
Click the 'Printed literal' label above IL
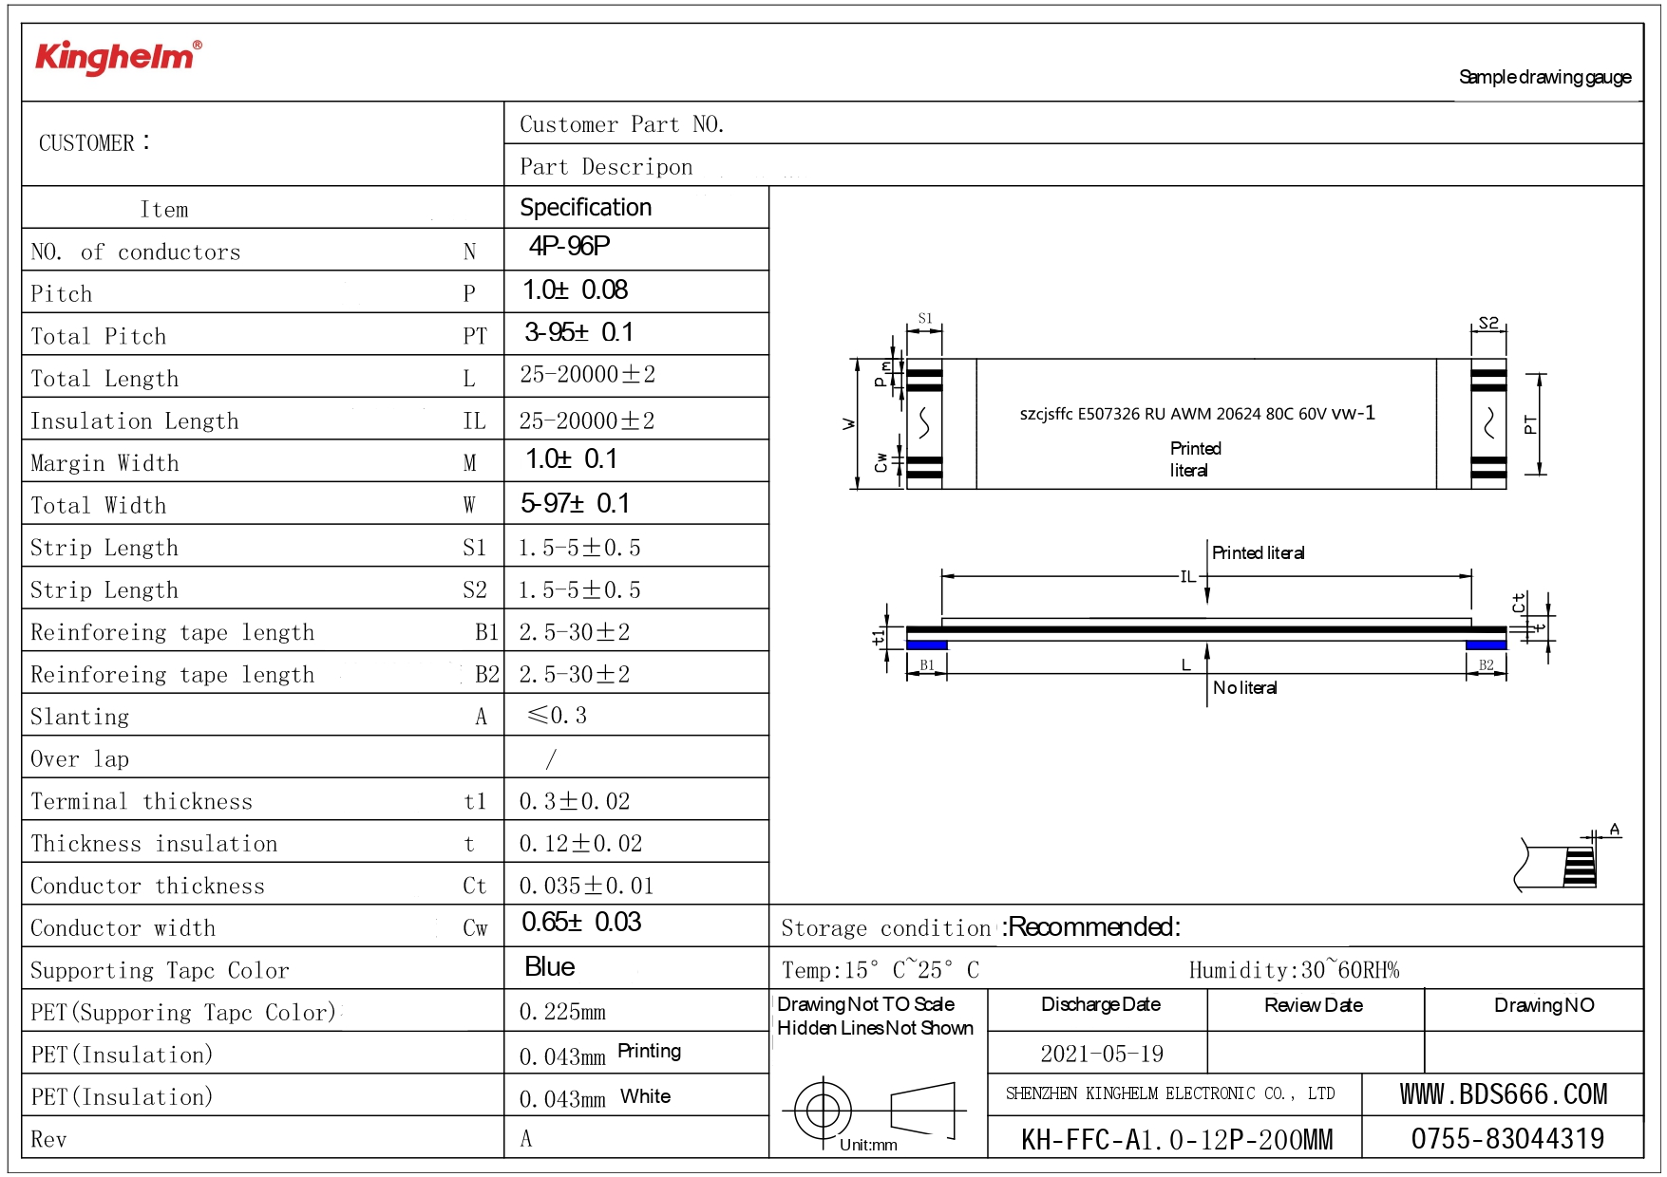pyautogui.click(x=1259, y=552)
